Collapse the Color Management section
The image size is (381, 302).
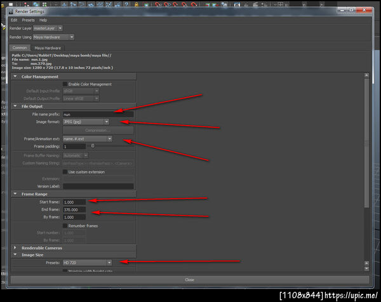15,77
